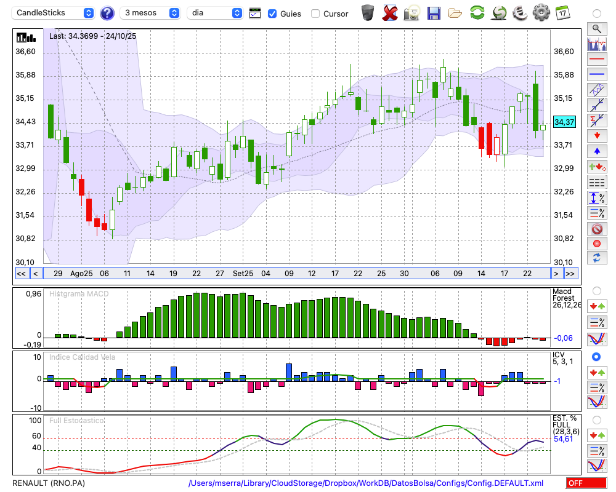Image resolution: width=616 pixels, height=492 pixels.
Task: Jump to chart start with << button
Action: pyautogui.click(x=21, y=274)
